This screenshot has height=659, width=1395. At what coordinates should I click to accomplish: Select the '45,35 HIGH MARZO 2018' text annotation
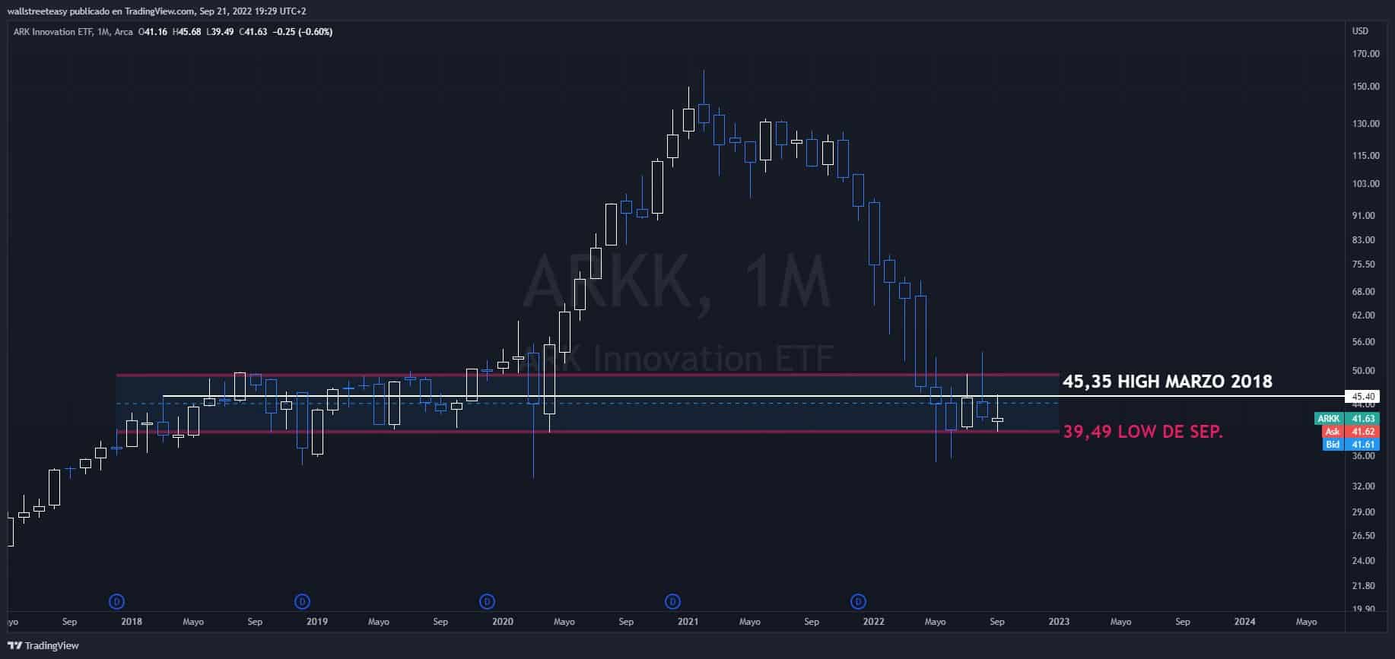click(1167, 382)
